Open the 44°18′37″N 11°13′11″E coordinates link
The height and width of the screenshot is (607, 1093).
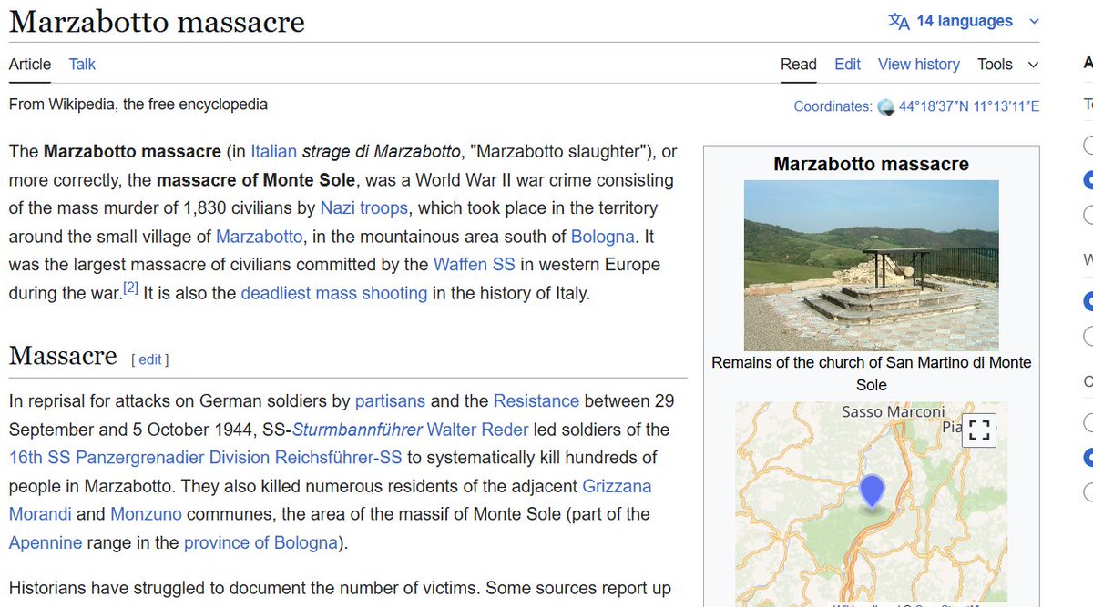click(969, 106)
